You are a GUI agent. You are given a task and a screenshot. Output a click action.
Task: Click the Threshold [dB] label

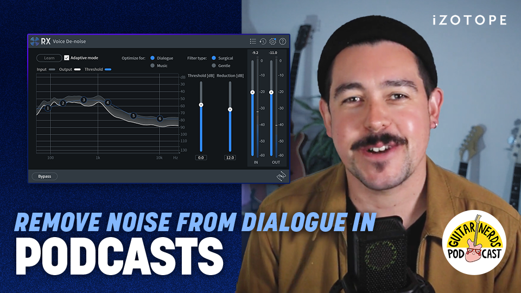click(x=201, y=76)
